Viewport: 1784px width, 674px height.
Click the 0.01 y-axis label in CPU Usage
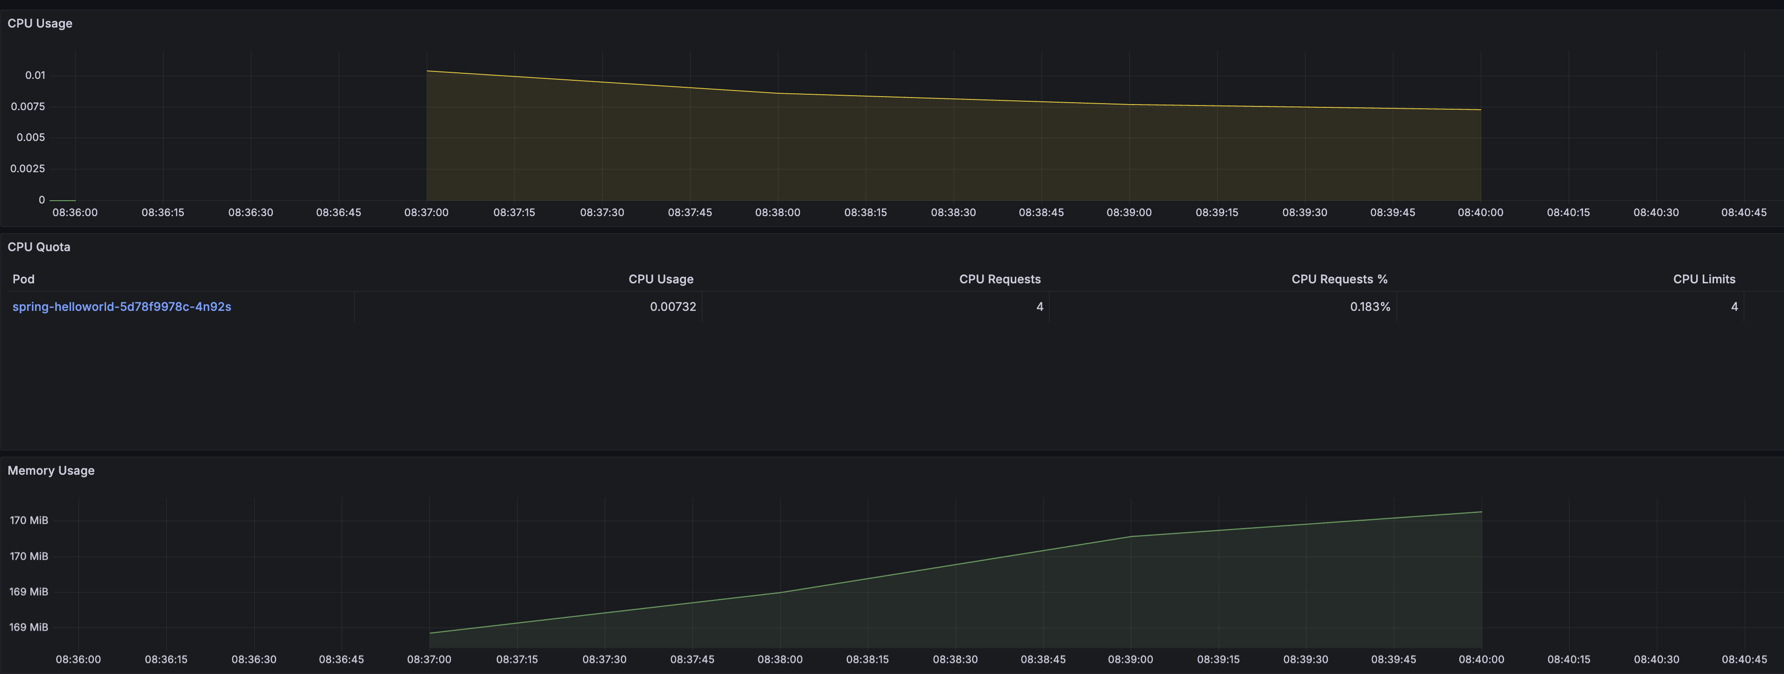click(36, 76)
